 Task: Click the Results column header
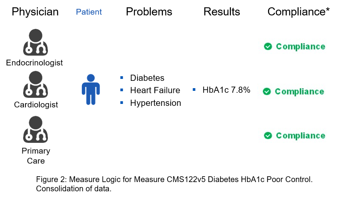pyautogui.click(x=222, y=12)
